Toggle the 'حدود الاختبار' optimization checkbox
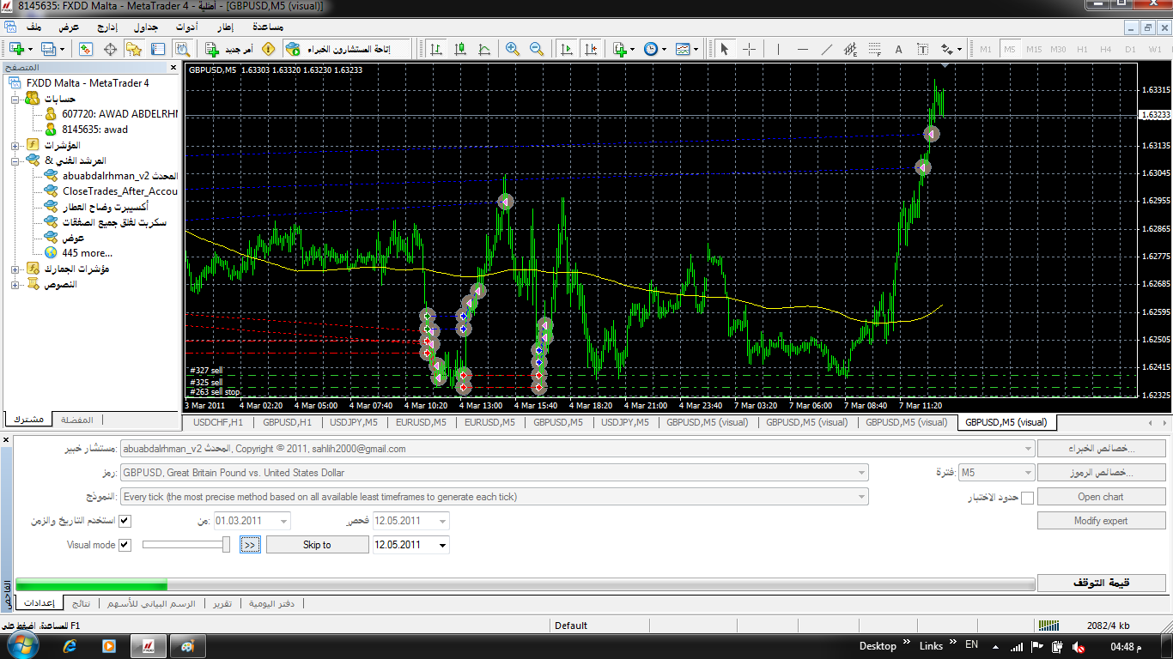Screen dimensions: 1173x659 pos(1027,498)
